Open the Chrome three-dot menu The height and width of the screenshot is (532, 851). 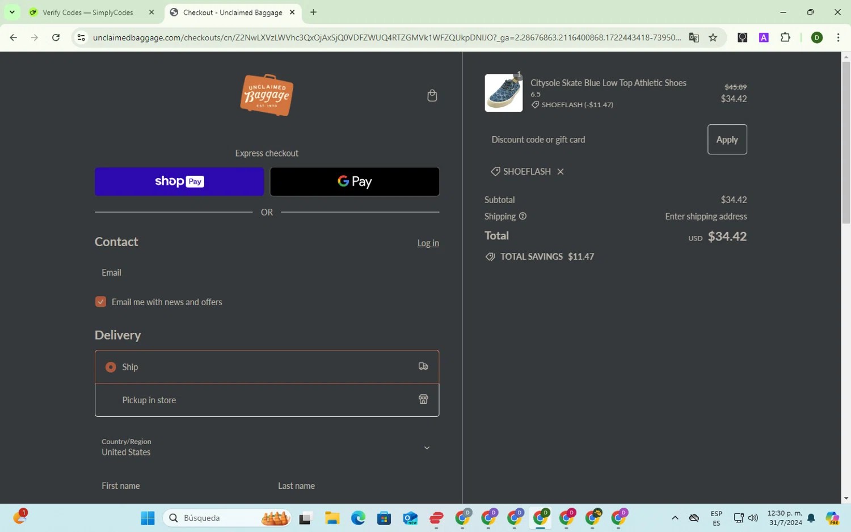838,37
